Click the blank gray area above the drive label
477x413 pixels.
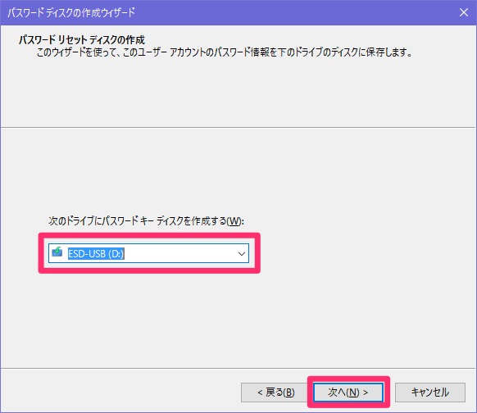point(238,170)
